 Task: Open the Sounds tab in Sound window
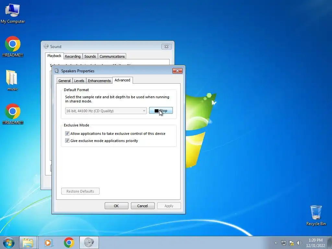(90, 56)
